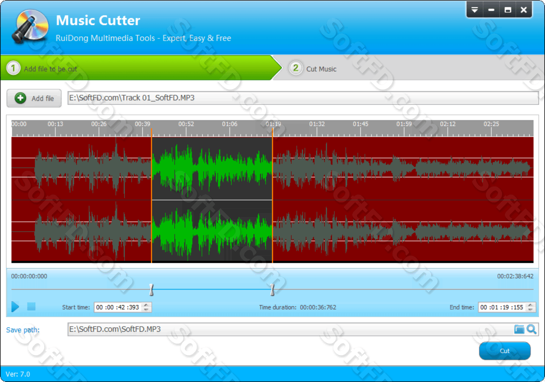545x382 pixels.
Task: Click the end position slider handle
Action: click(272, 289)
